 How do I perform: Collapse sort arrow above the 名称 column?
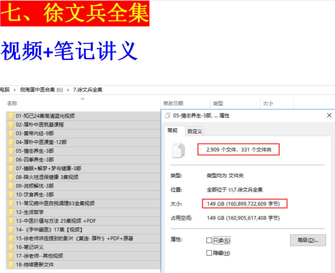click(x=82, y=99)
